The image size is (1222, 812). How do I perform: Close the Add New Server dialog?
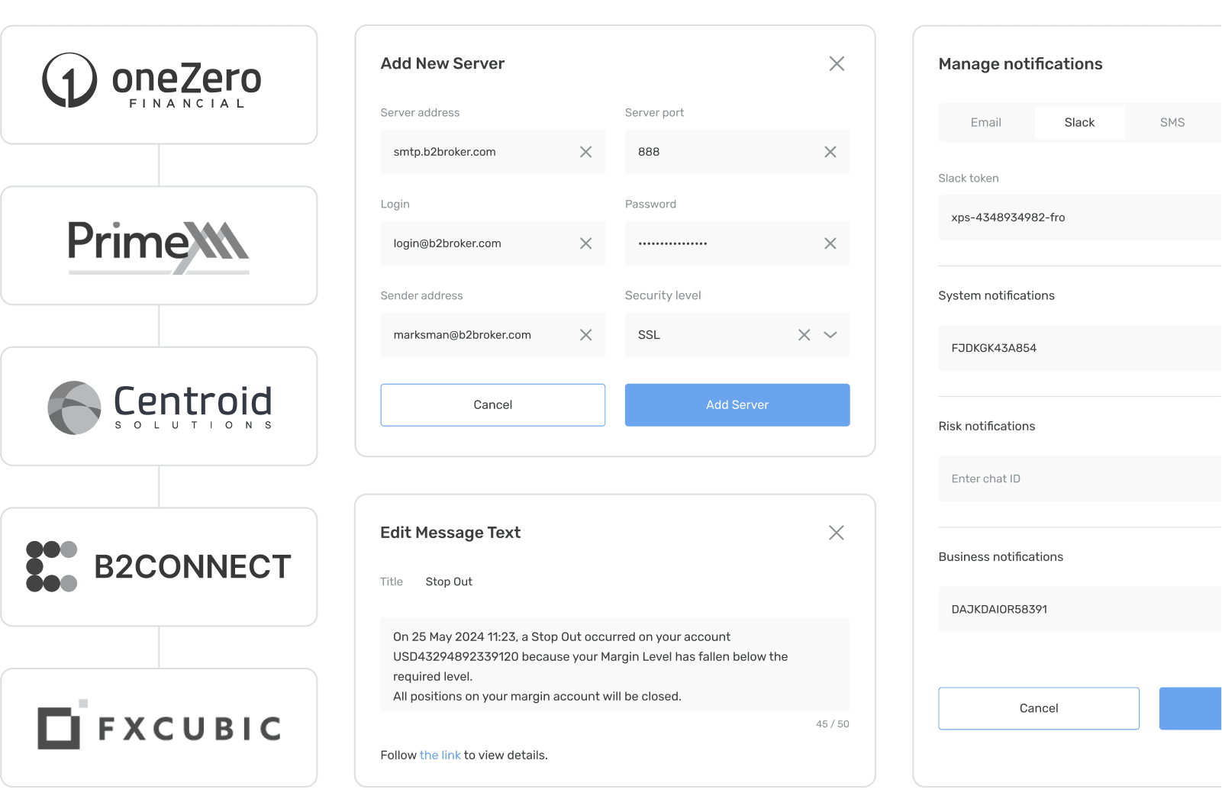point(837,63)
